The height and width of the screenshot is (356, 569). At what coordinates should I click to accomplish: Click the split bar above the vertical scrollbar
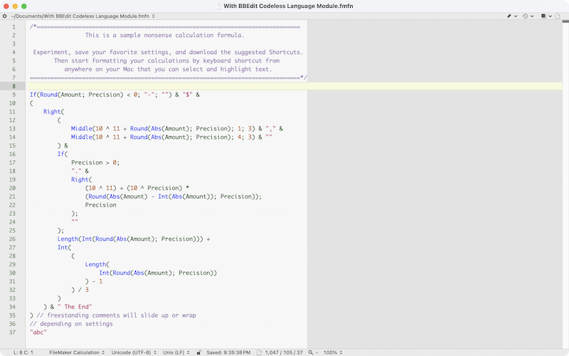tap(565, 21)
